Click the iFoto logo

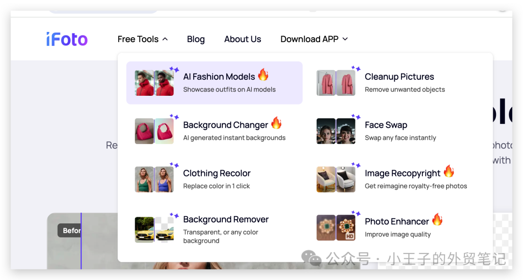(x=67, y=39)
